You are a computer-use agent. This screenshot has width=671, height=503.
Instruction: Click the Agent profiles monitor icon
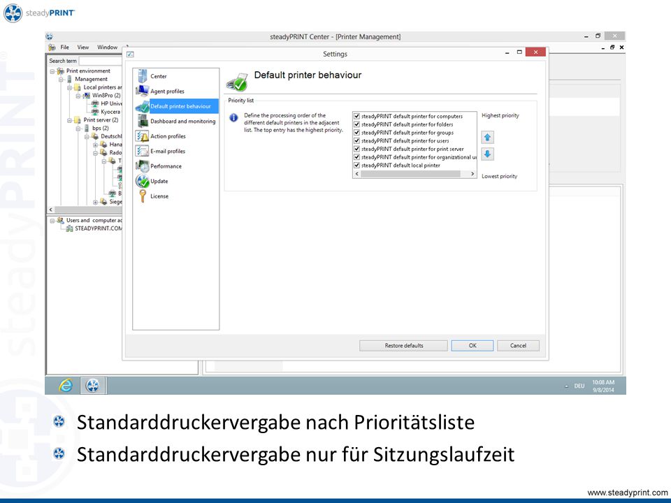tap(142, 91)
